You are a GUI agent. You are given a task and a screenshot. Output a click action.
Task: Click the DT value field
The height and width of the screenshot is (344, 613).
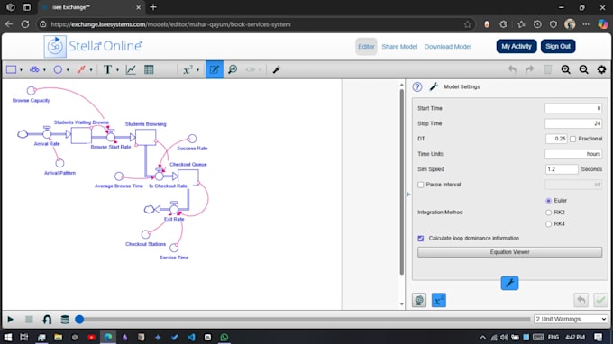pyautogui.click(x=556, y=139)
